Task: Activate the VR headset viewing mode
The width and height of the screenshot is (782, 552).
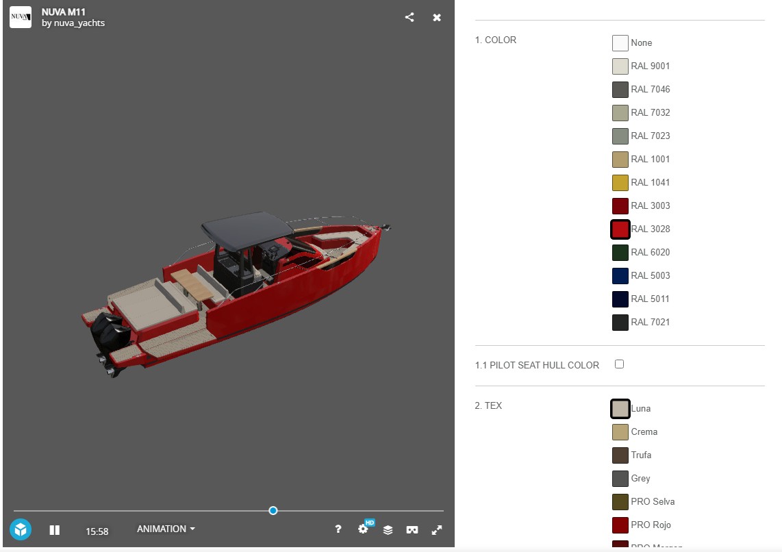Action: (412, 529)
